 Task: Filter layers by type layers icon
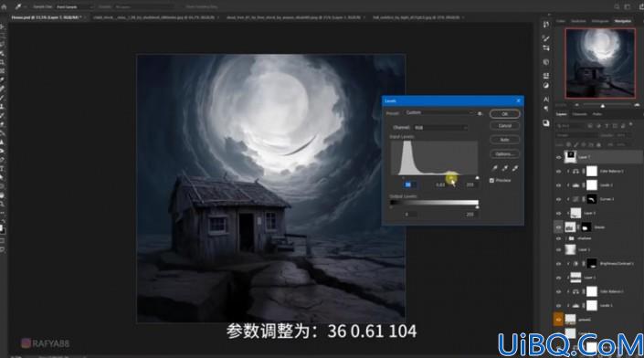point(607,126)
